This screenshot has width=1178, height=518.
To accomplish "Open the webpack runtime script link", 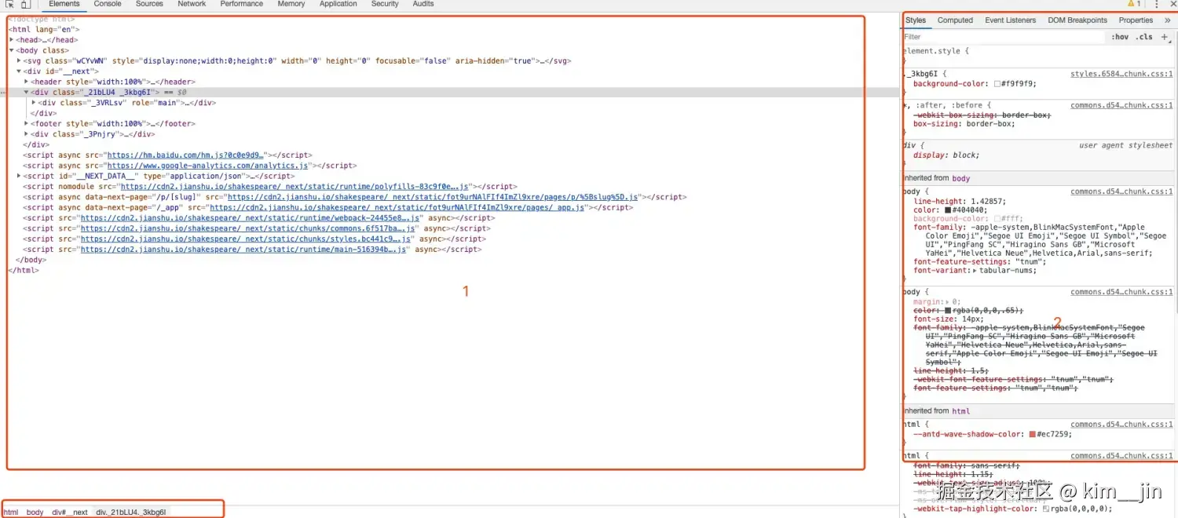I will click(x=251, y=218).
